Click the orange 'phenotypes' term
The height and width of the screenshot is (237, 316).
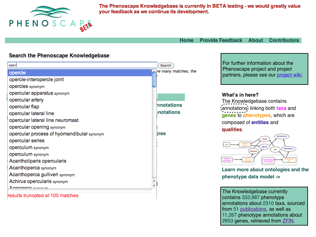click(257, 115)
